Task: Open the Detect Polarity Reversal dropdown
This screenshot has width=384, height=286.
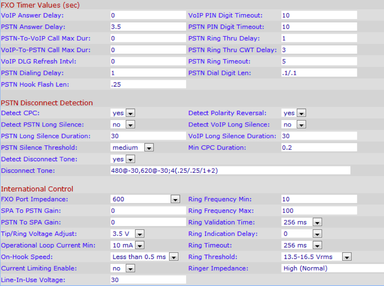Action: click(x=294, y=113)
